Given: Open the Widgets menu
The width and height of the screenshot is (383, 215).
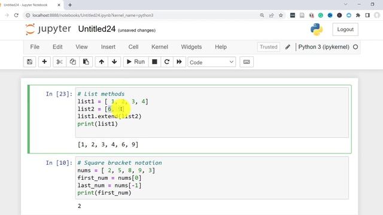Looking at the screenshot, I should 191,47.
